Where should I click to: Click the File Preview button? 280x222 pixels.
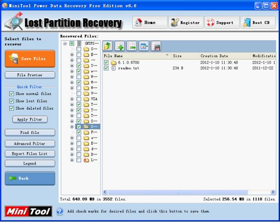coord(30,75)
